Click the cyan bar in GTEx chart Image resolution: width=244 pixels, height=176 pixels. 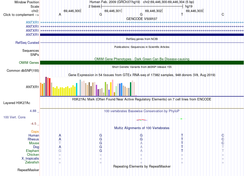tap(77, 89)
